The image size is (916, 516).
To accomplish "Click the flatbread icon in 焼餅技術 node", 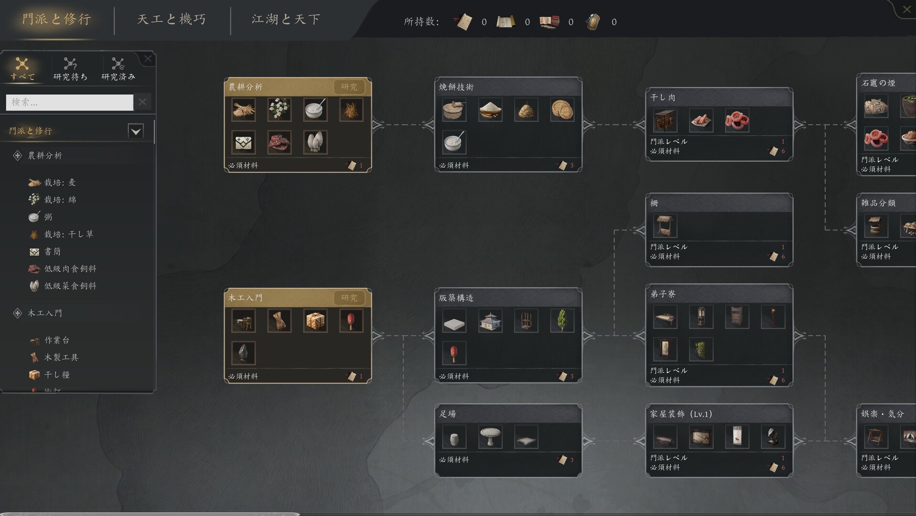I will pyautogui.click(x=562, y=110).
